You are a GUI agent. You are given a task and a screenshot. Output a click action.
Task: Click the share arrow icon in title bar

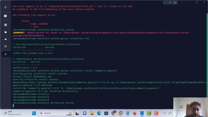(x=170, y=3)
